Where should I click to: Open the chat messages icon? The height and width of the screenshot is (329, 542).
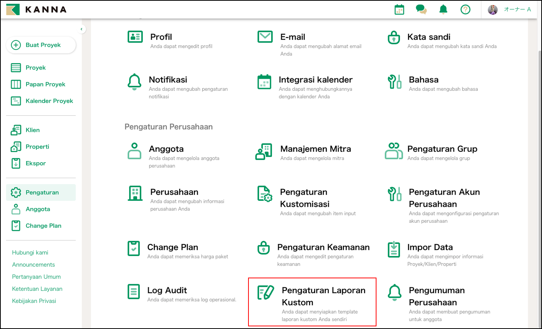coord(421,9)
